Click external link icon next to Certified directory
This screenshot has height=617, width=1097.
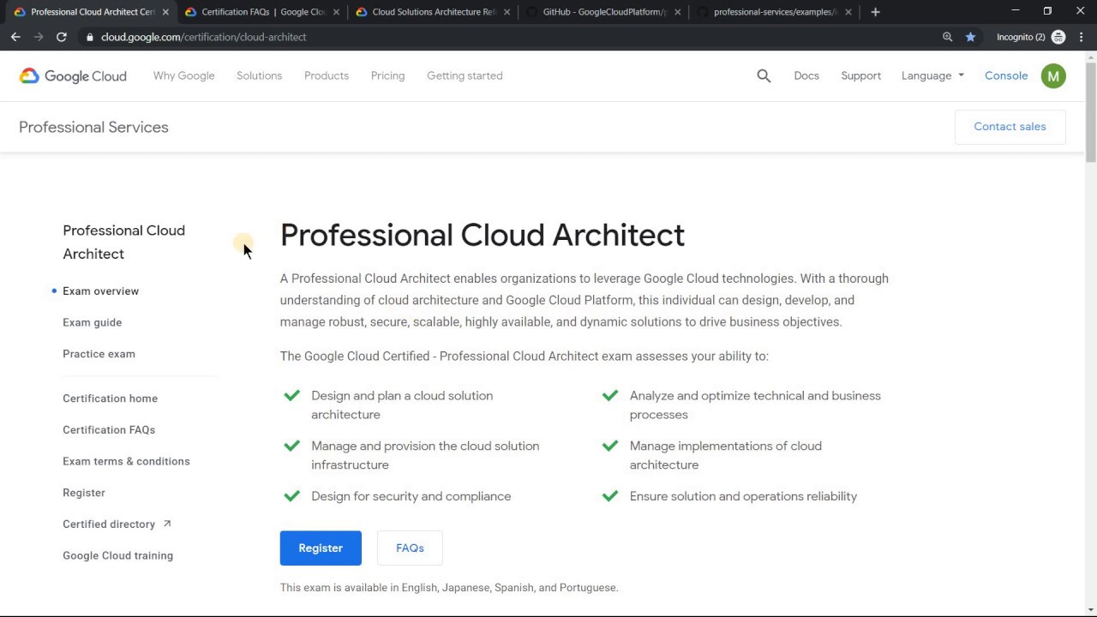point(167,524)
